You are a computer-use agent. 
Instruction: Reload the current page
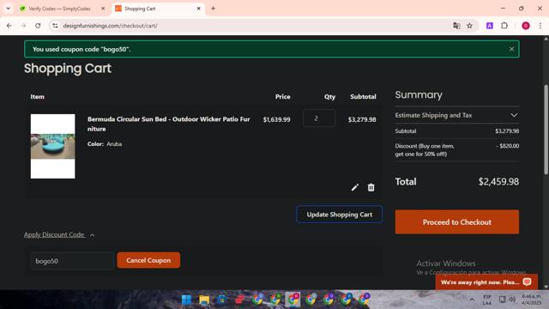38,26
